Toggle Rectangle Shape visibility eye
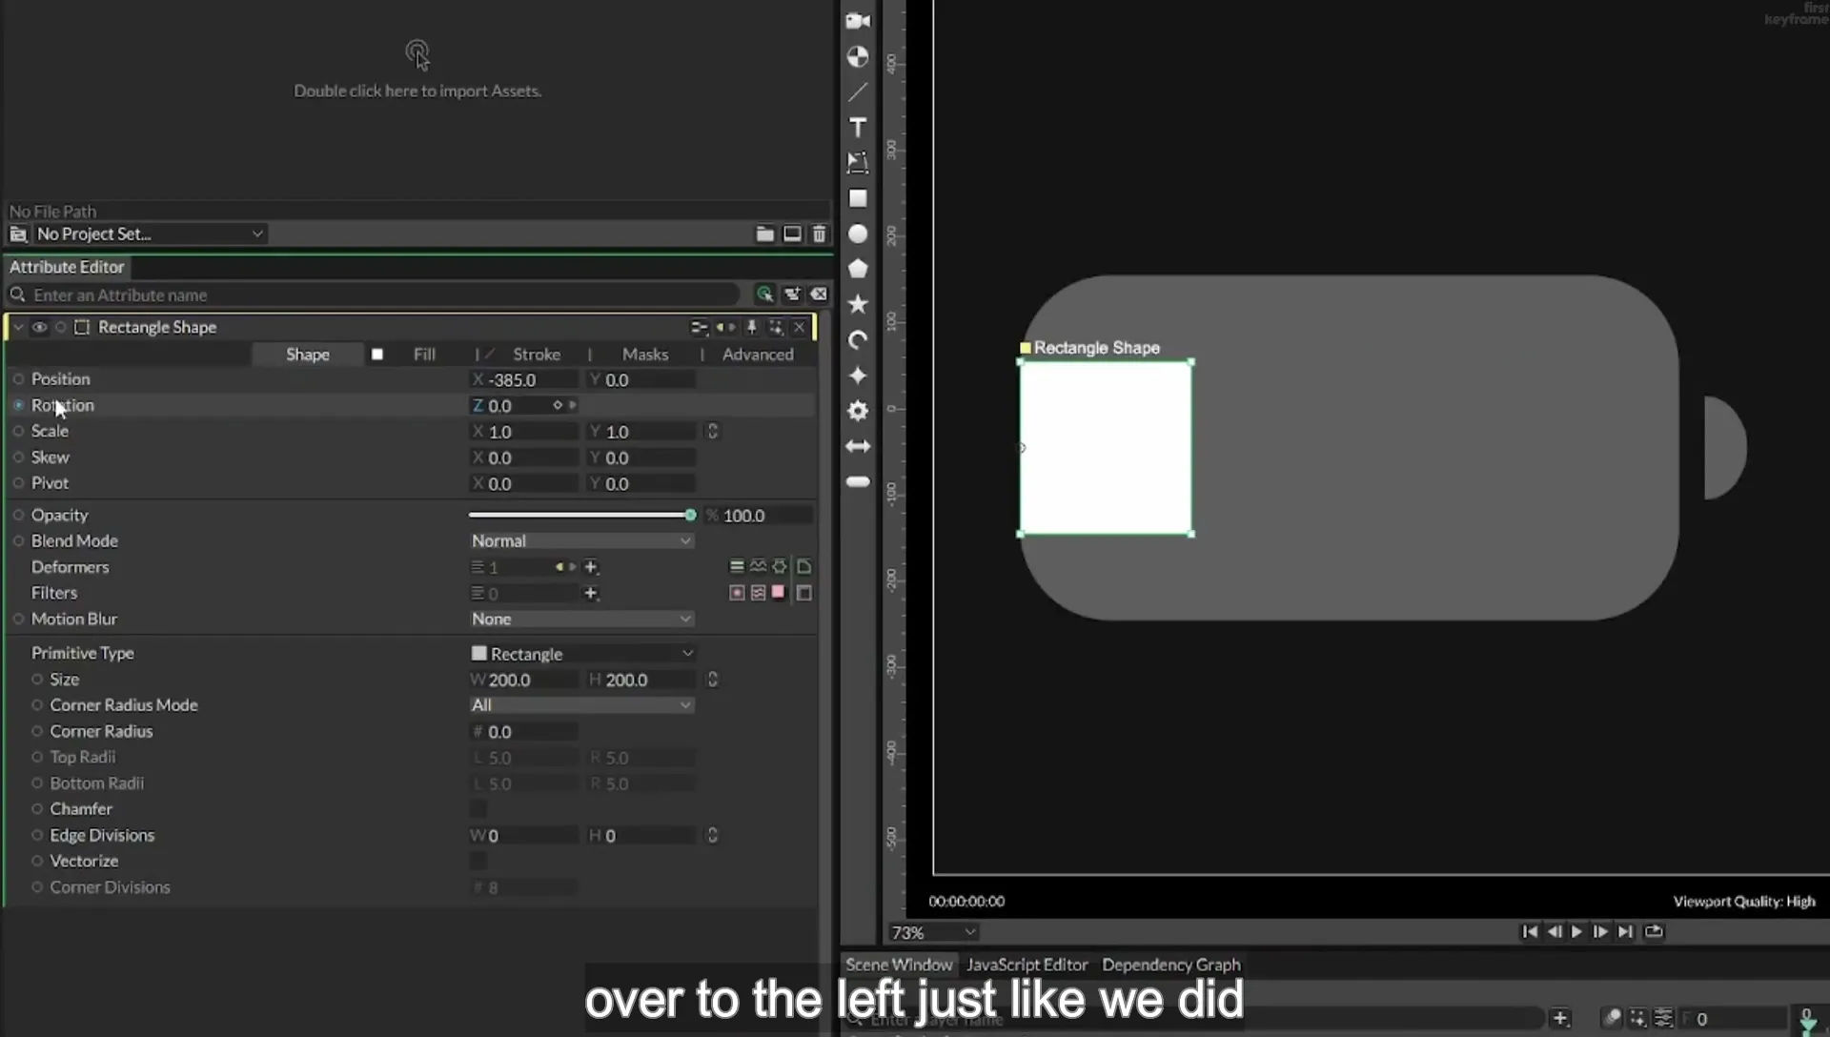Screen dimensions: 1830x1037 click(39, 327)
